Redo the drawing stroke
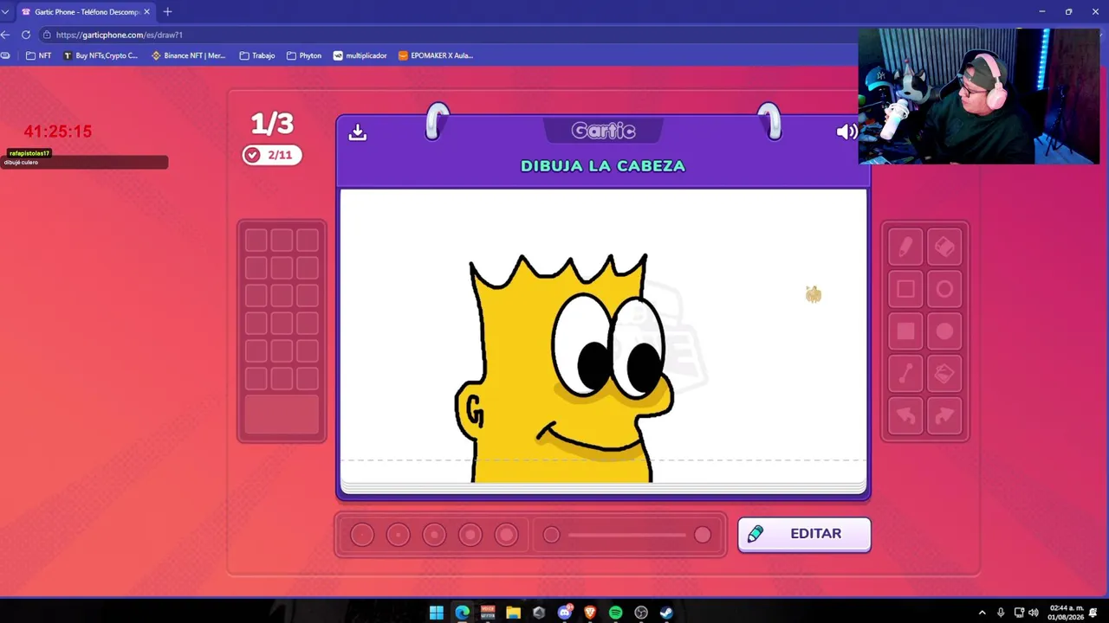1109x623 pixels. 944,416
